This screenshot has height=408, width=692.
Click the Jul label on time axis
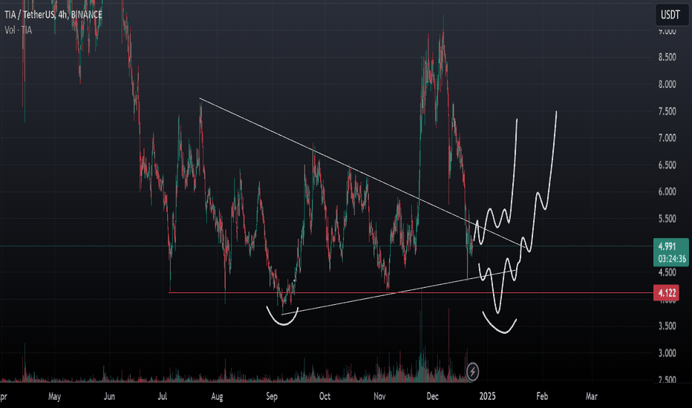point(163,396)
